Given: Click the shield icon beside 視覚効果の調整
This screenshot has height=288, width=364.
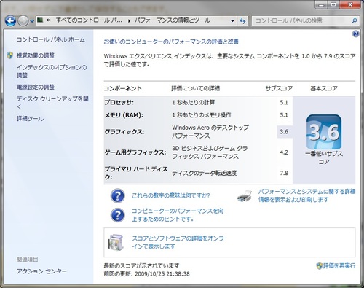Looking at the screenshot, I should coord(10,55).
